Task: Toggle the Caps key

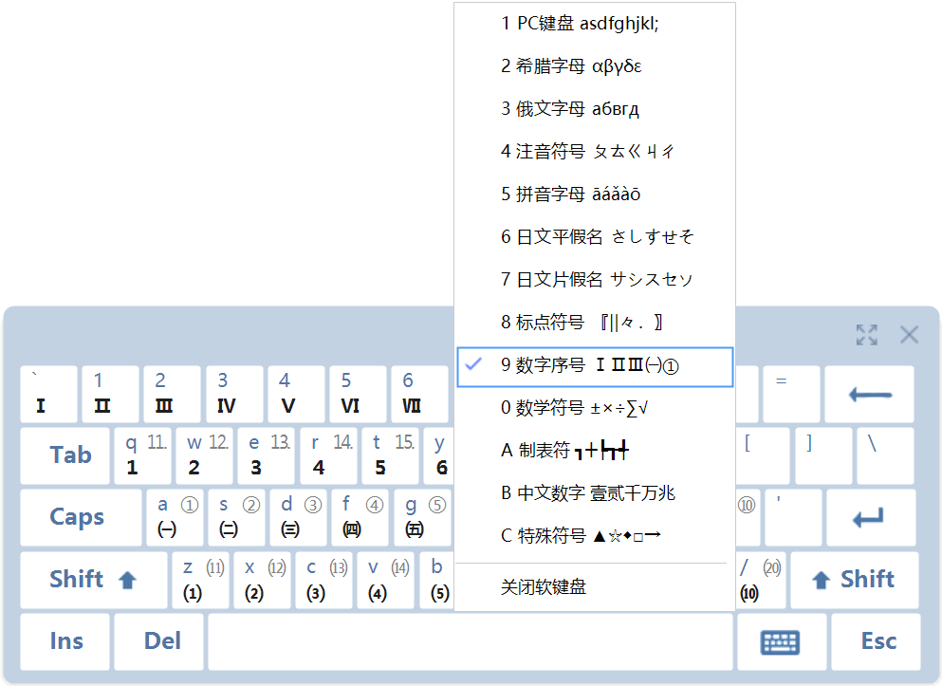Action: (81, 517)
